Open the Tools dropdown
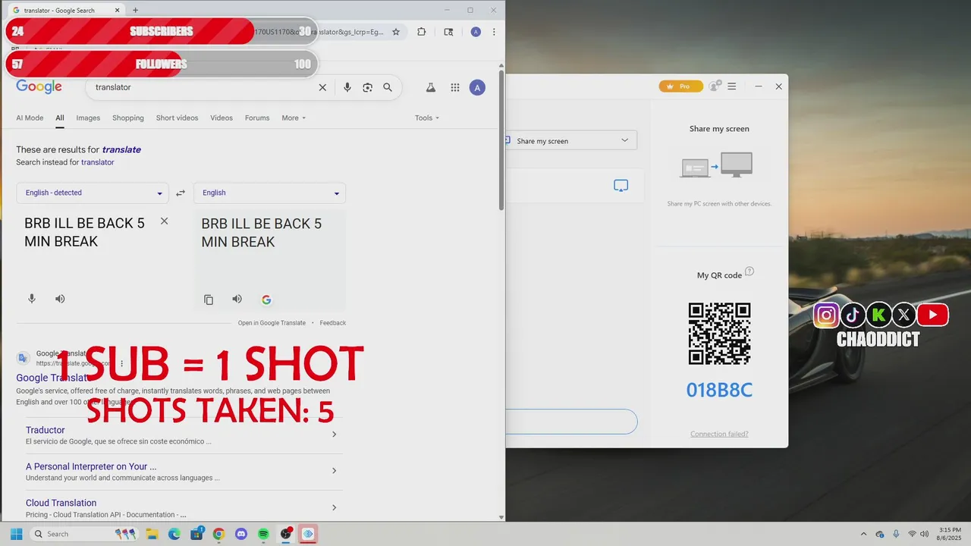Screen dimensions: 971x546 [x=427, y=118]
